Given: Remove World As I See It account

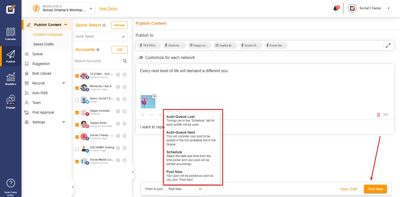Looking at the screenshot, I should pyautogui.click(x=124, y=87).
